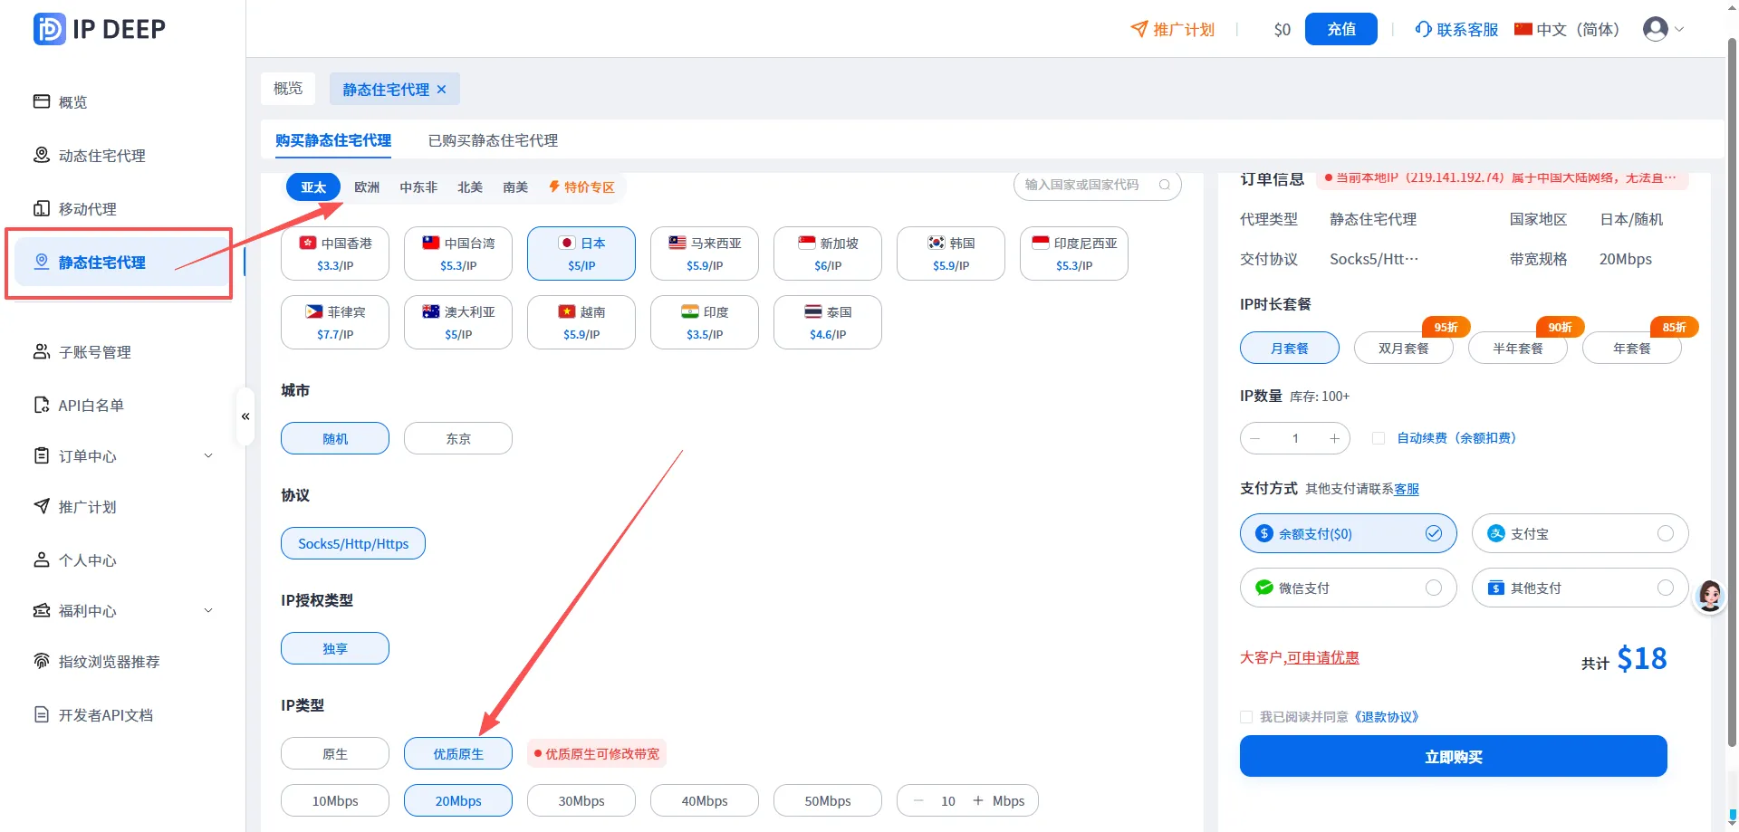The image size is (1739, 832).
Task: Select the 半年套餐 plan
Action: [x=1518, y=349]
